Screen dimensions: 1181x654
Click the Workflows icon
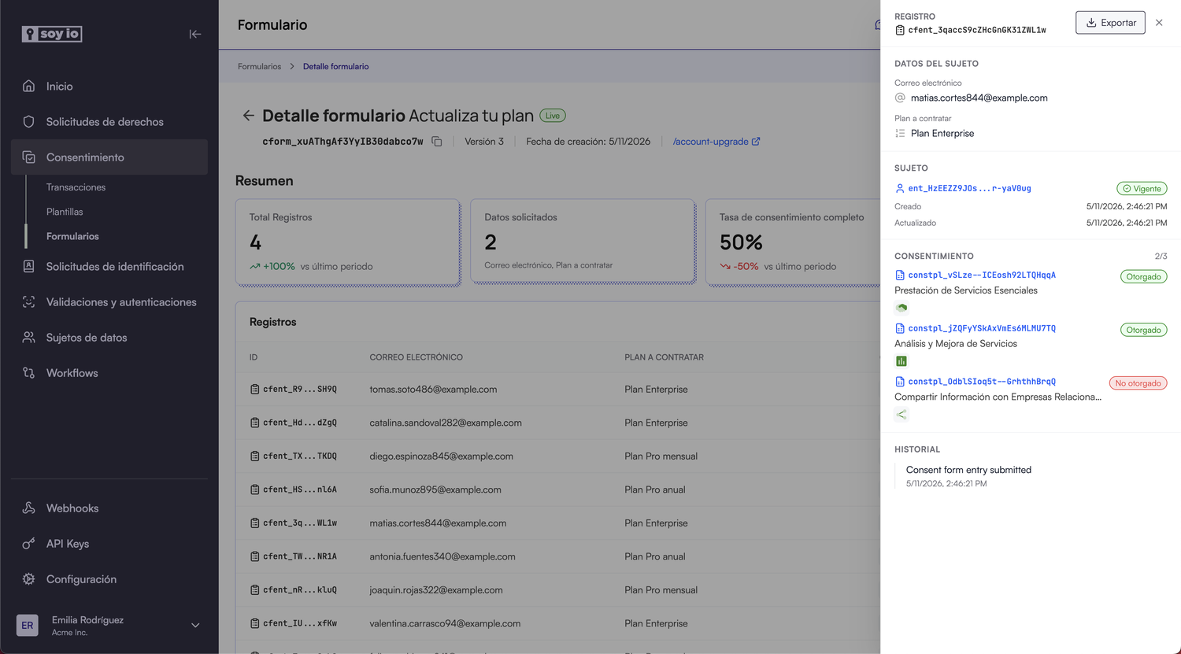pos(29,372)
